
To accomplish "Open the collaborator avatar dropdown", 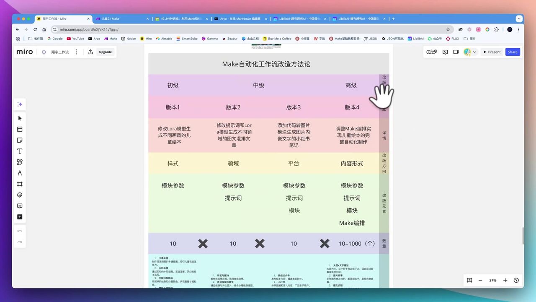I will click(x=469, y=52).
